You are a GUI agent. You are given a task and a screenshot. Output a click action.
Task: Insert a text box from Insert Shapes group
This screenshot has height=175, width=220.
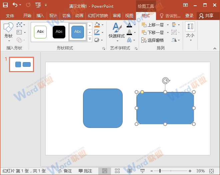[19, 32]
